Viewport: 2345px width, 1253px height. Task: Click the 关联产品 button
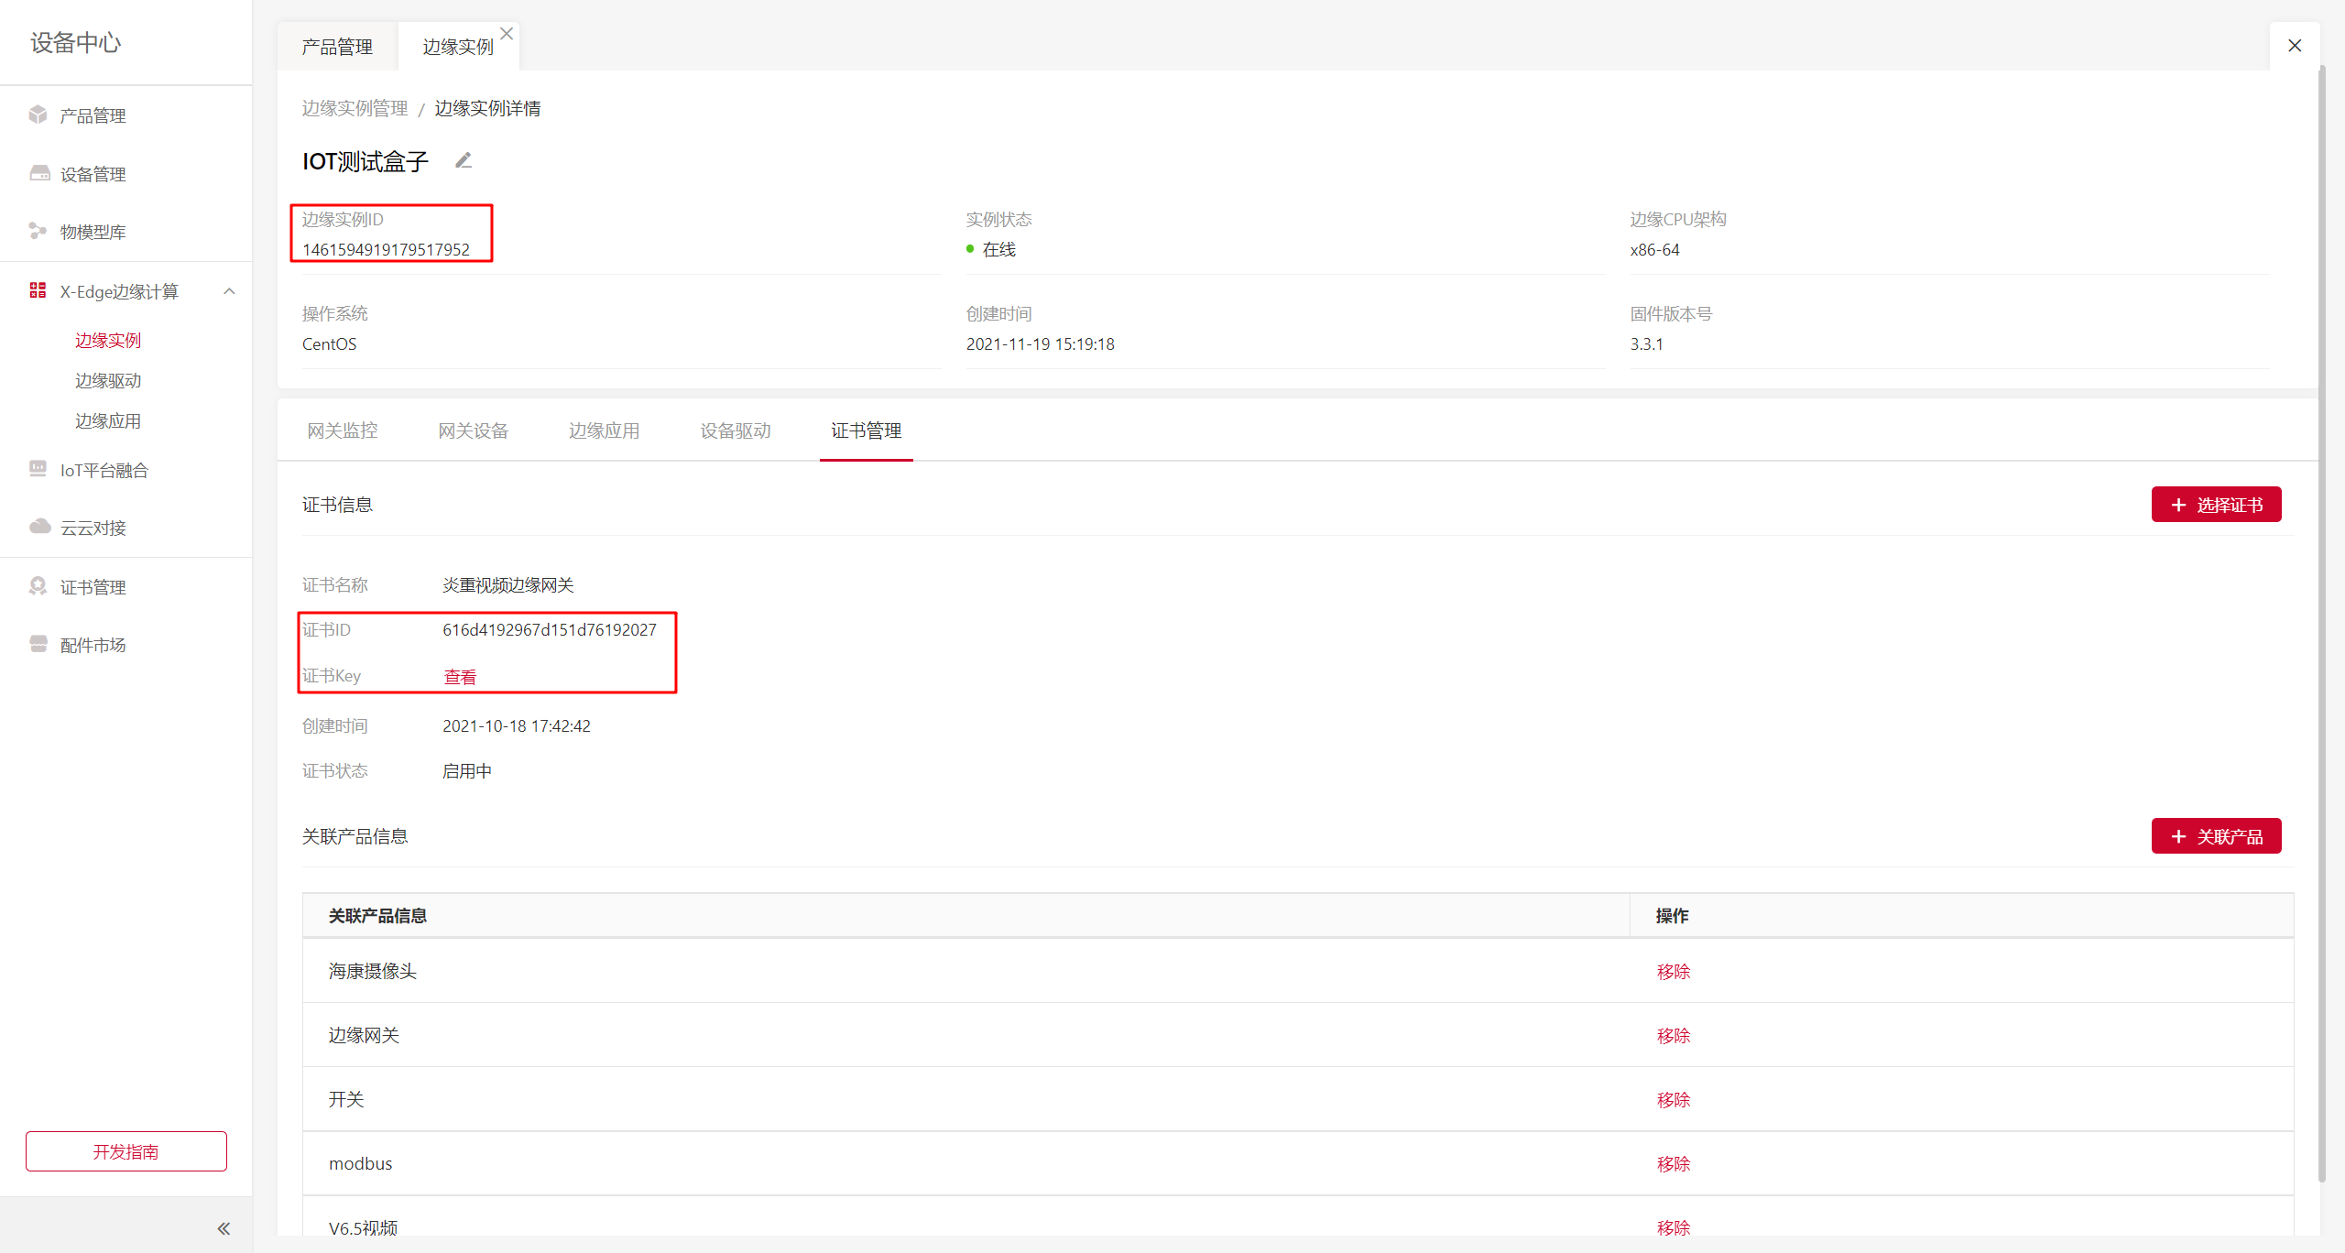(2215, 836)
